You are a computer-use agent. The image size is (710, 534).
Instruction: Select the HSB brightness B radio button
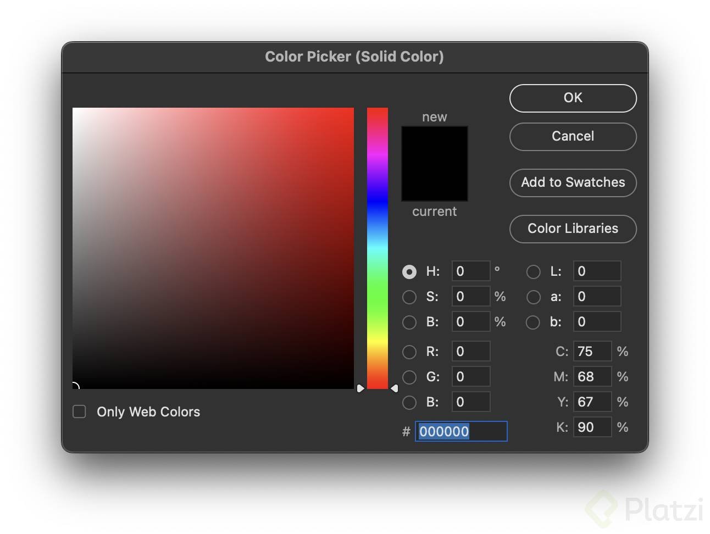pos(409,322)
